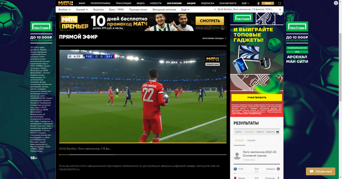
Task: Open the АКЦИЯ! menu item
Action: [x=191, y=3]
